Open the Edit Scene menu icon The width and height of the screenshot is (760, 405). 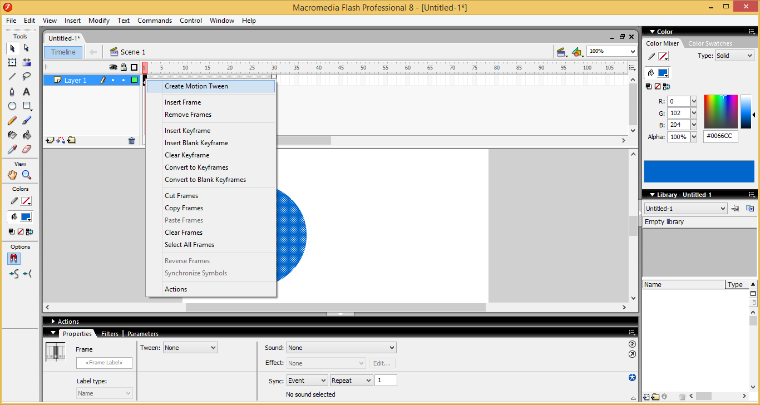pos(562,52)
